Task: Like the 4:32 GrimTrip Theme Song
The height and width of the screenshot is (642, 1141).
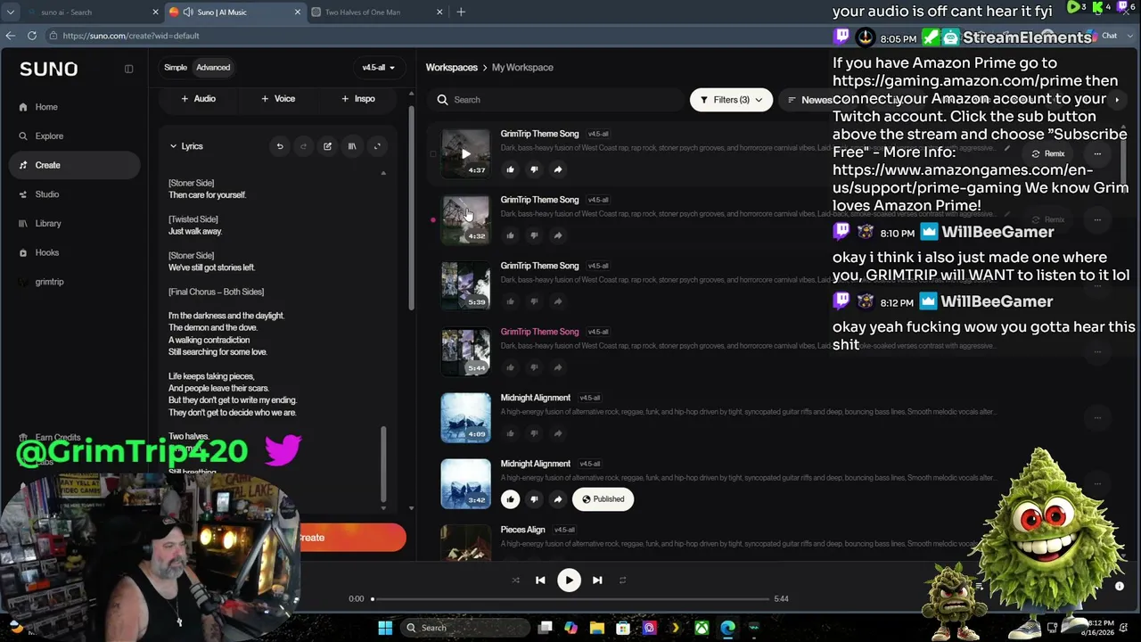Action: click(x=510, y=235)
